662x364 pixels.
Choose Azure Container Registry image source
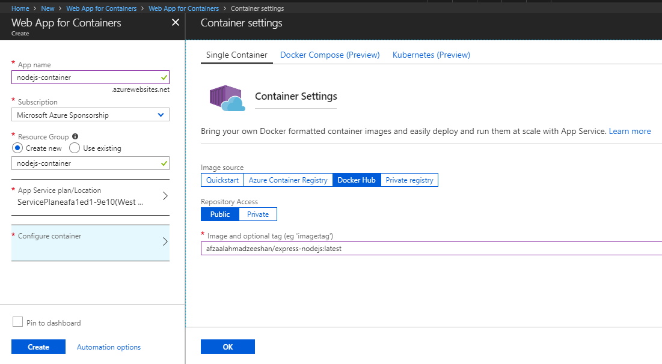pos(288,180)
